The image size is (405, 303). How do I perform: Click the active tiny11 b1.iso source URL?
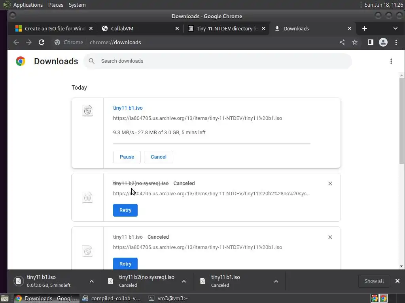tap(197, 118)
